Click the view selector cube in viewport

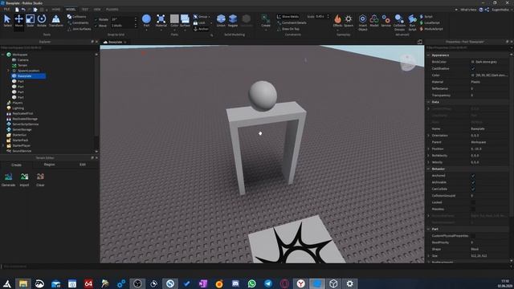coord(407,63)
